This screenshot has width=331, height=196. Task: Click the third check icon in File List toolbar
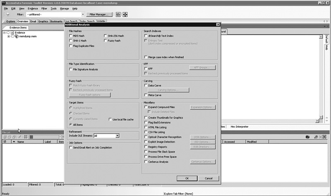coord(14,137)
